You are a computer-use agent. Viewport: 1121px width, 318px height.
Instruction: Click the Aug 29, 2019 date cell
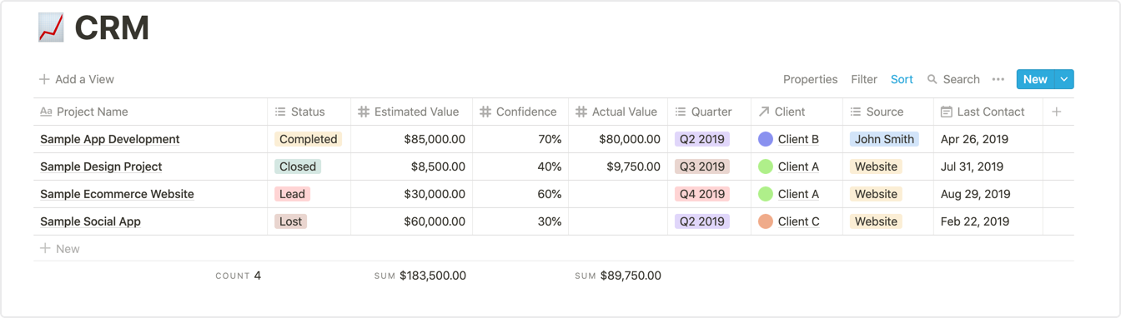tap(988, 194)
